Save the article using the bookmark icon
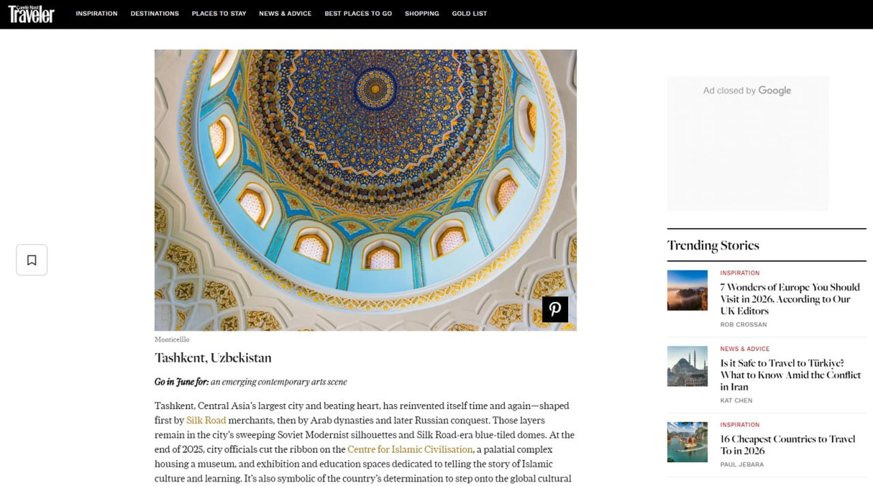 [x=31, y=259]
